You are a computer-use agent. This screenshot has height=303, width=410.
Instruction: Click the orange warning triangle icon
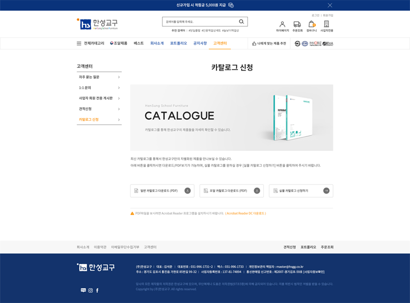[x=132, y=214]
